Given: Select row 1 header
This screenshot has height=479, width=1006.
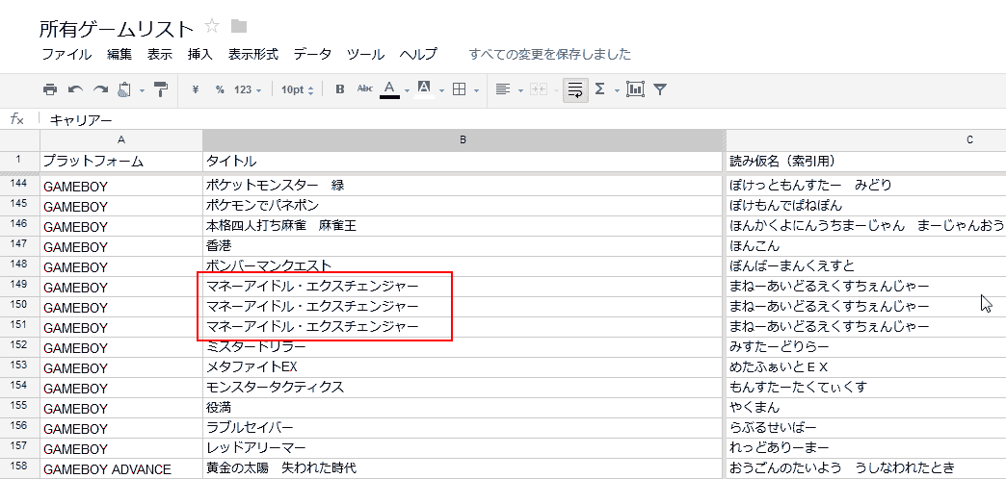Looking at the screenshot, I should (20, 160).
